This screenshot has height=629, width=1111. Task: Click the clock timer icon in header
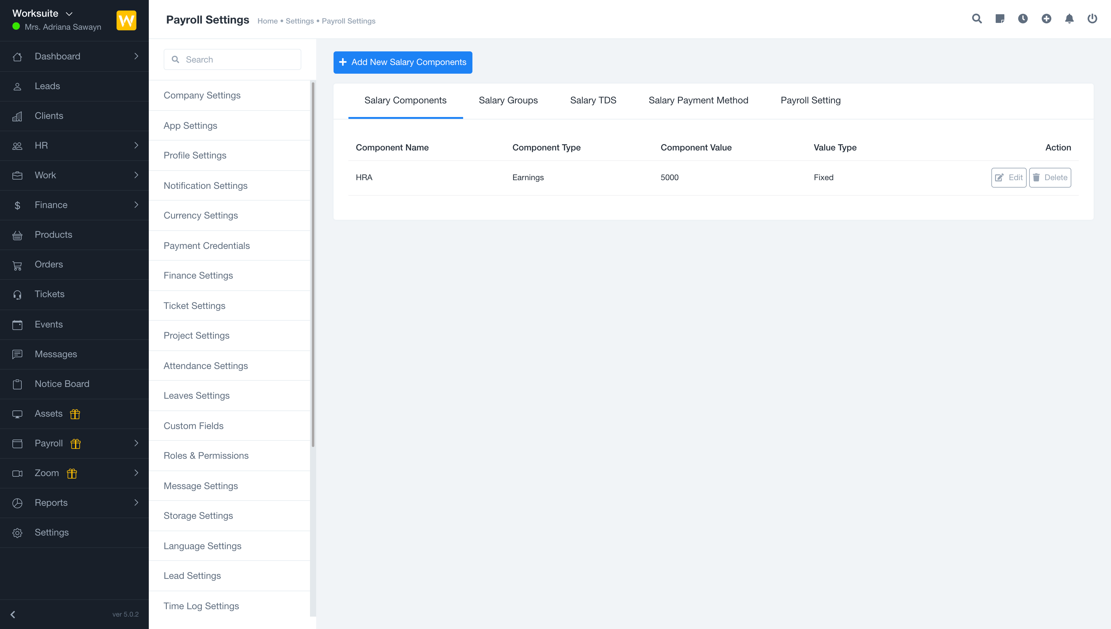(x=1023, y=19)
